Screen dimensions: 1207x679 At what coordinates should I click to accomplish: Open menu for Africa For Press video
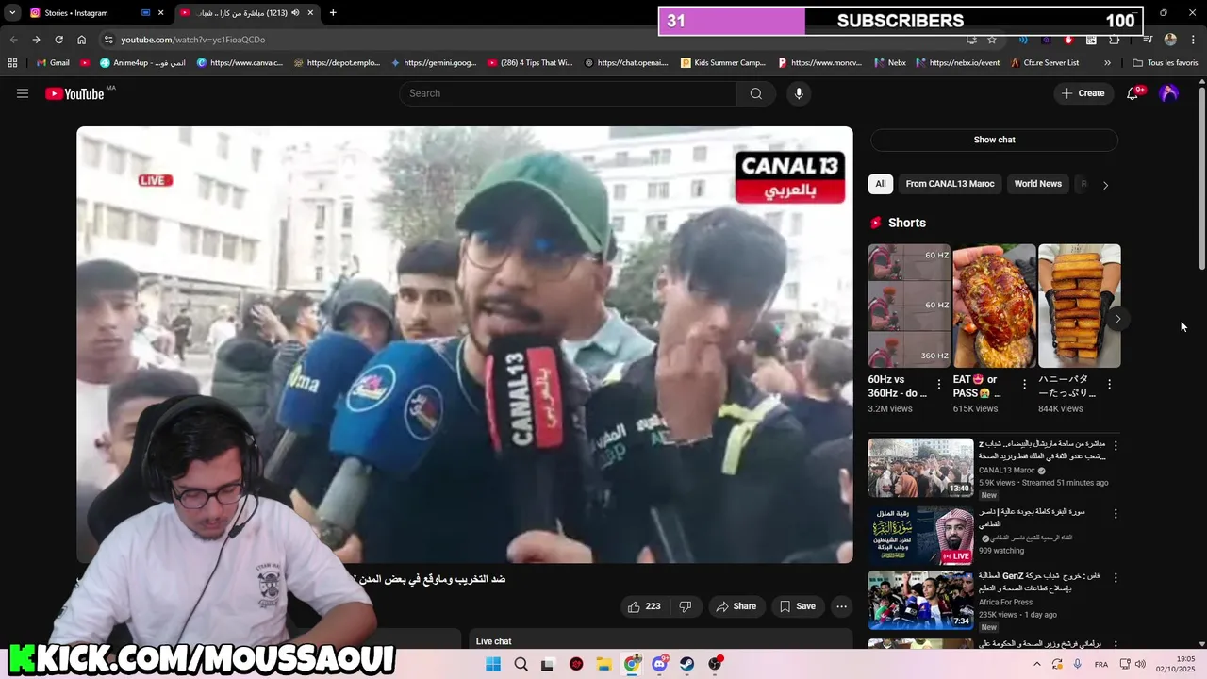pos(1116,577)
